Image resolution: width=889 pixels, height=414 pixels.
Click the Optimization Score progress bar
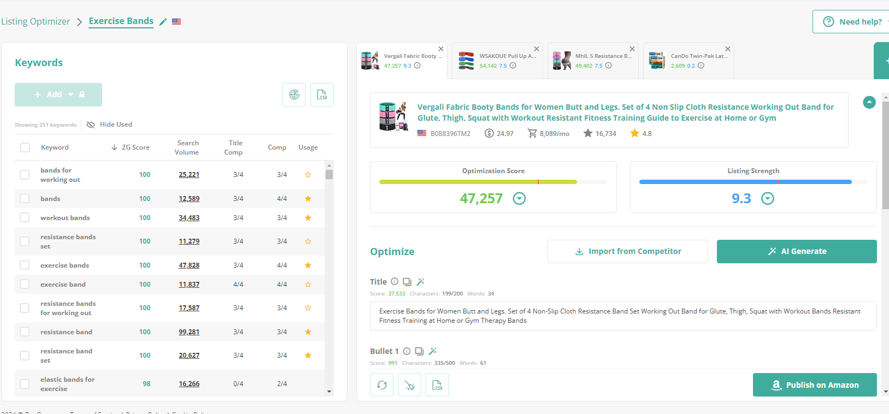point(493,182)
